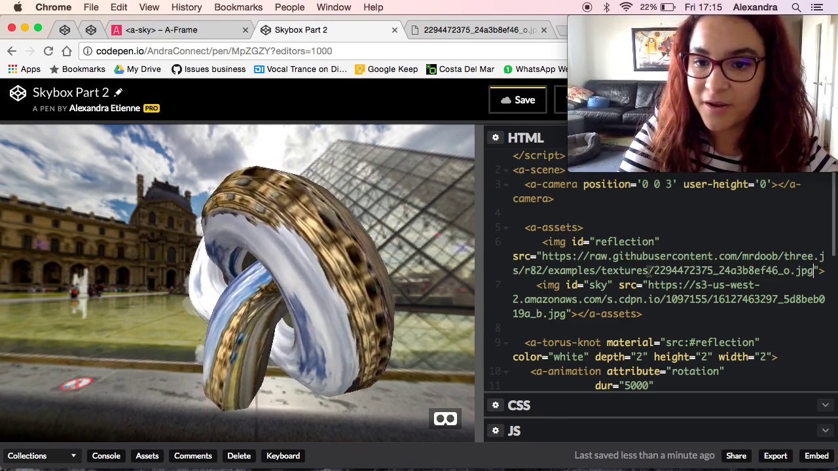The height and width of the screenshot is (471, 838).
Task: Click the Comments button
Action: pos(193,456)
